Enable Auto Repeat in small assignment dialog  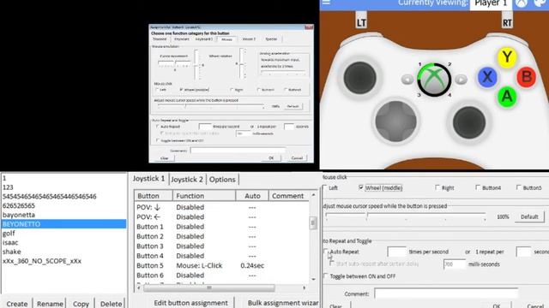tap(158, 127)
